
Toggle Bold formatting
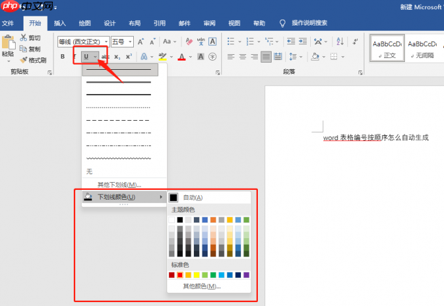click(x=63, y=57)
